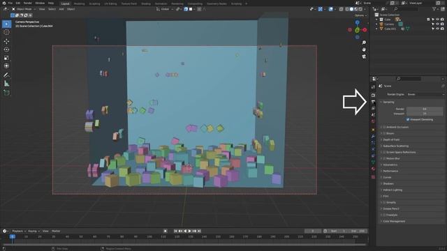
Task: Jump to the timeline start frame
Action: [175, 231]
